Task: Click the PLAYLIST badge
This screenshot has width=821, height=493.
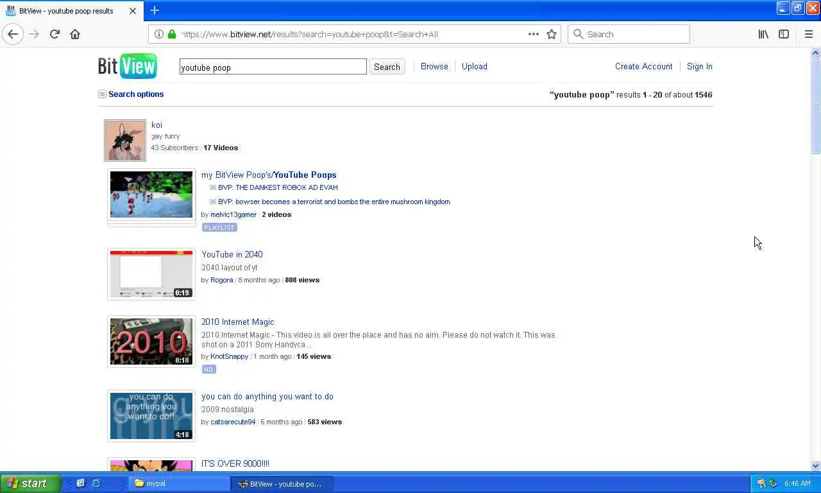Action: [x=219, y=227]
